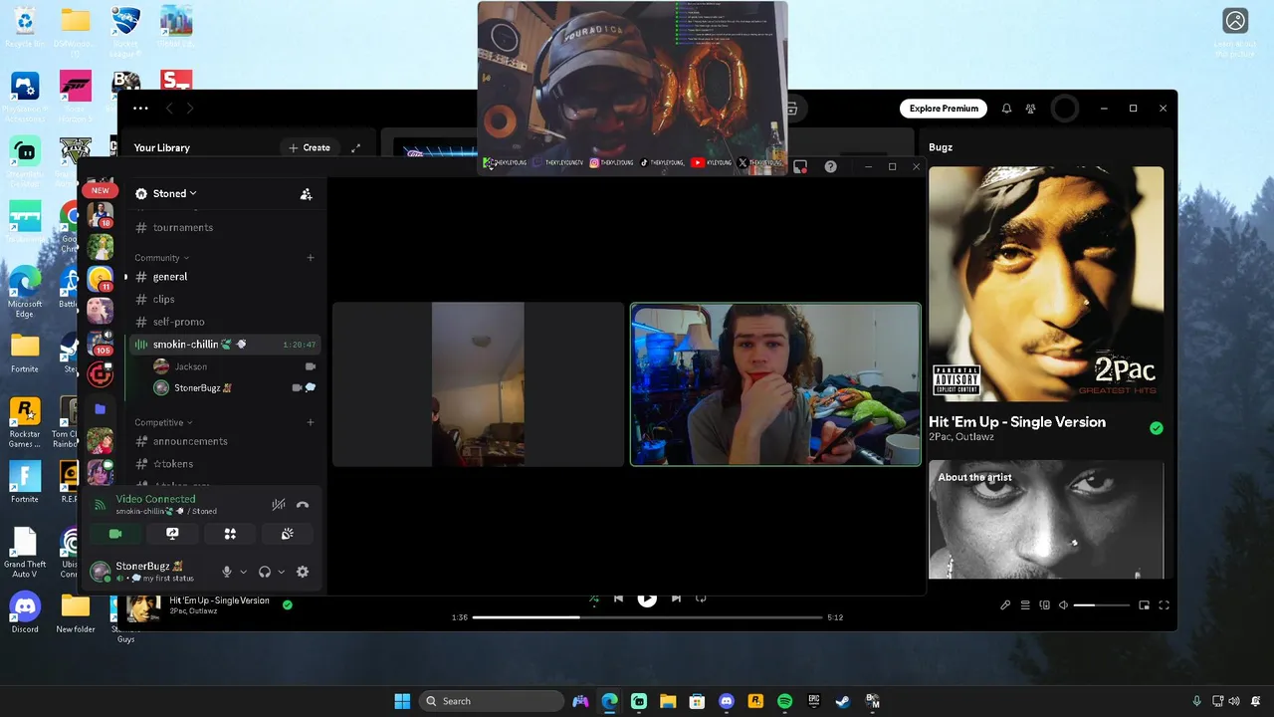Open Discord help question mark icon
Image resolution: width=1274 pixels, height=717 pixels.
tap(831, 166)
